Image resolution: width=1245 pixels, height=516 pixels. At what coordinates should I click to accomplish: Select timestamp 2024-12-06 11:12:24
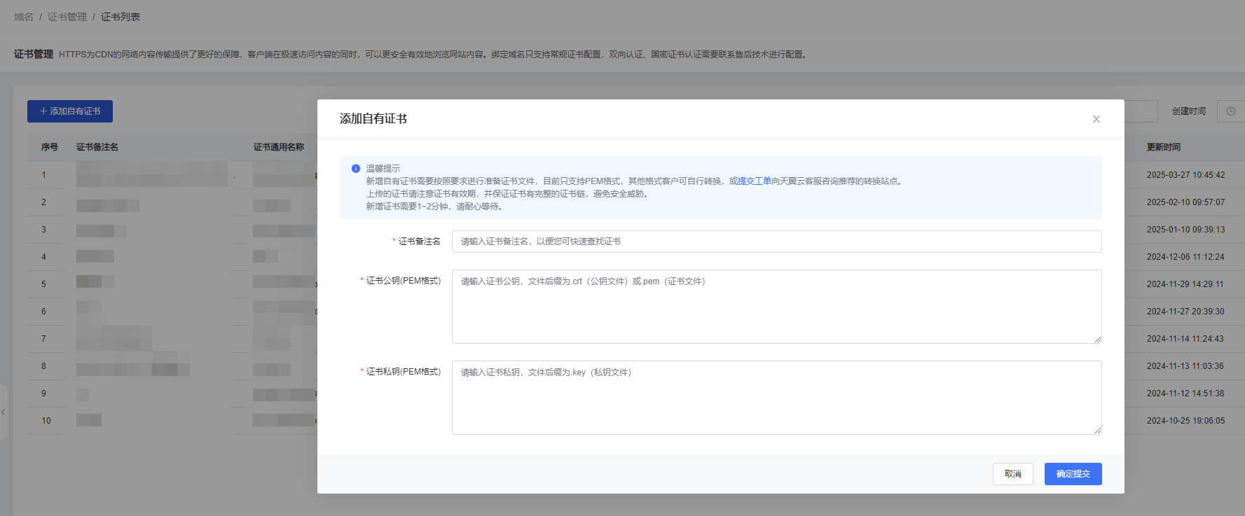point(1186,257)
